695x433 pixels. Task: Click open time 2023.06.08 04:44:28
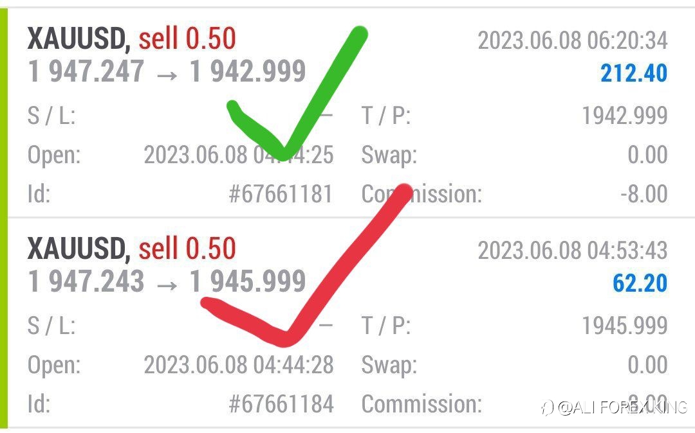[x=239, y=365]
